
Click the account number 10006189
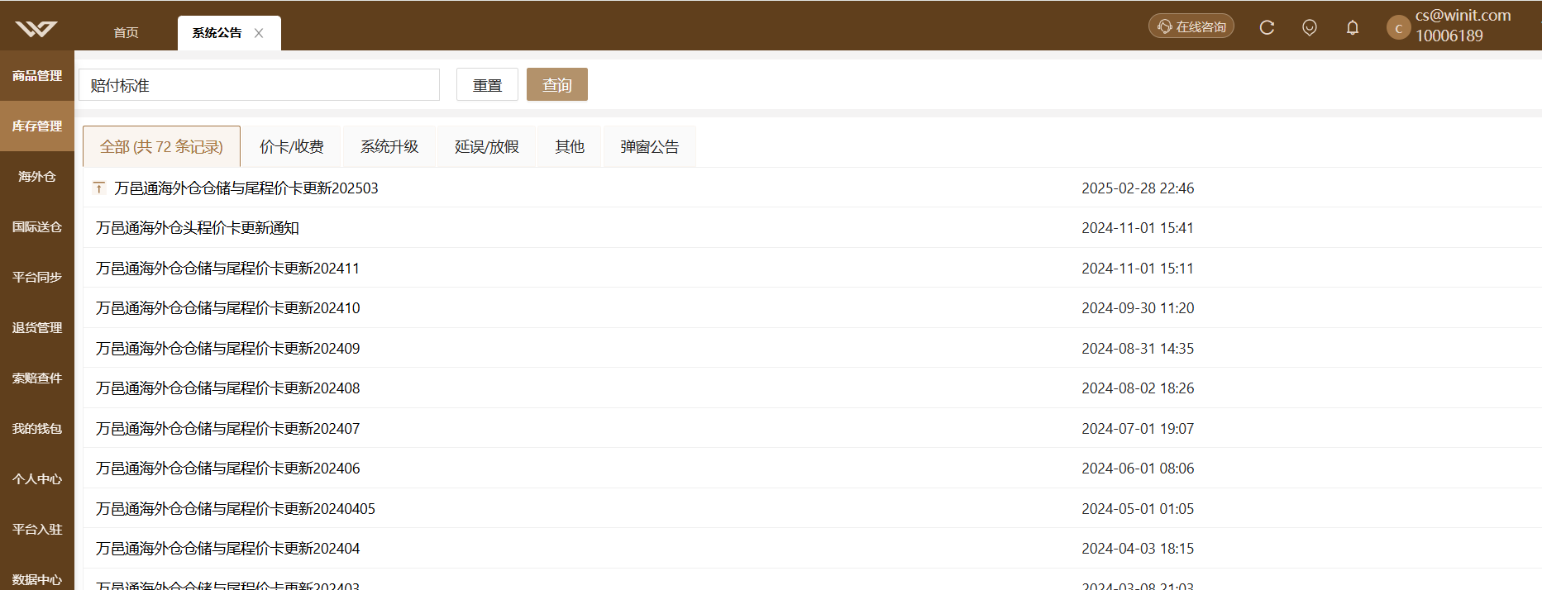click(1449, 36)
